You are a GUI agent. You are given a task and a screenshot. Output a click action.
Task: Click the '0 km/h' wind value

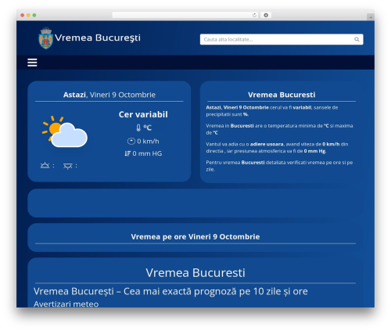coord(148,142)
